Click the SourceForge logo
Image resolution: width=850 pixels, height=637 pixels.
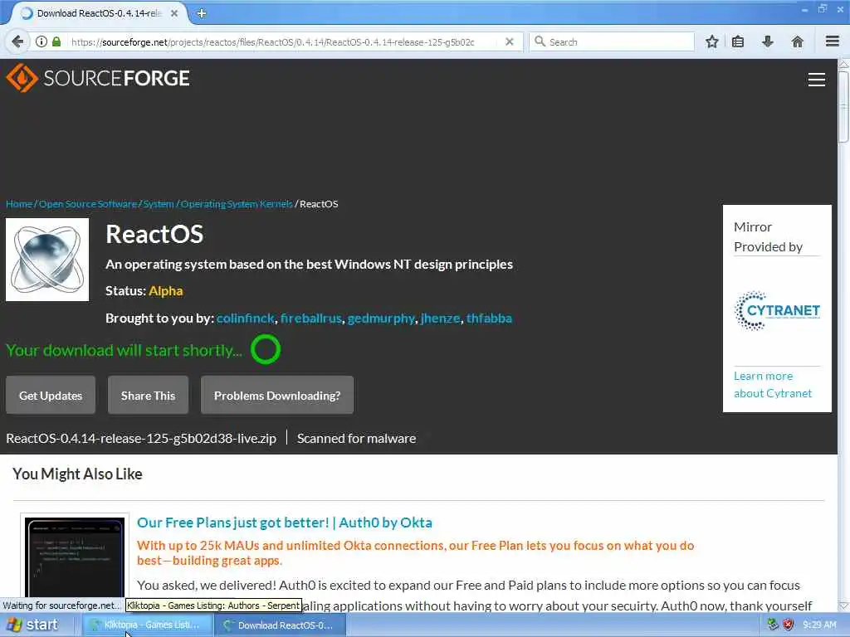point(98,78)
